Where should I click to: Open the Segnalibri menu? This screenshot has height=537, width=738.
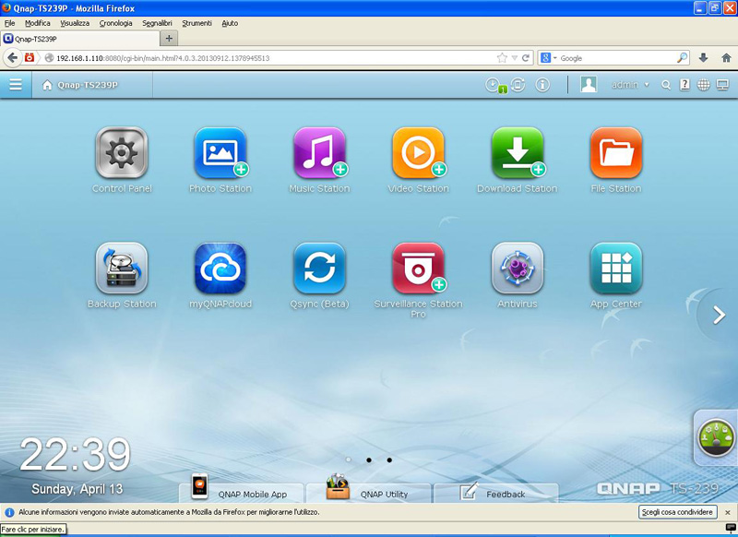click(x=157, y=23)
